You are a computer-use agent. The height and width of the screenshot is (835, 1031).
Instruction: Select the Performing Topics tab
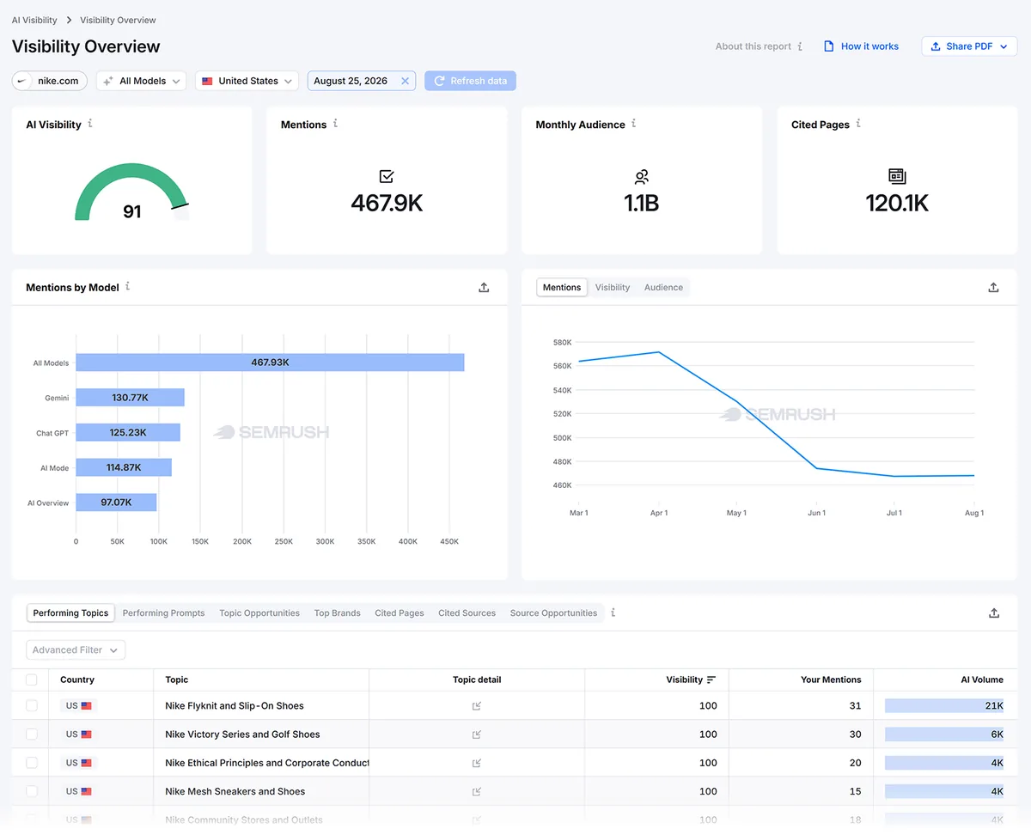70,613
